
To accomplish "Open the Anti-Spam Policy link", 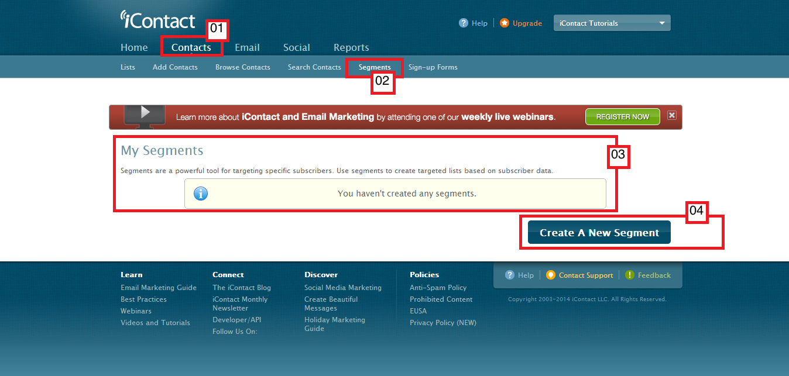I will 438,288.
